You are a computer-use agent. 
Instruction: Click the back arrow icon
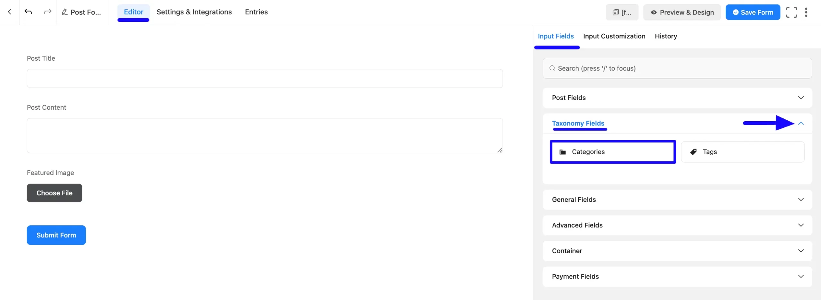[x=10, y=12]
